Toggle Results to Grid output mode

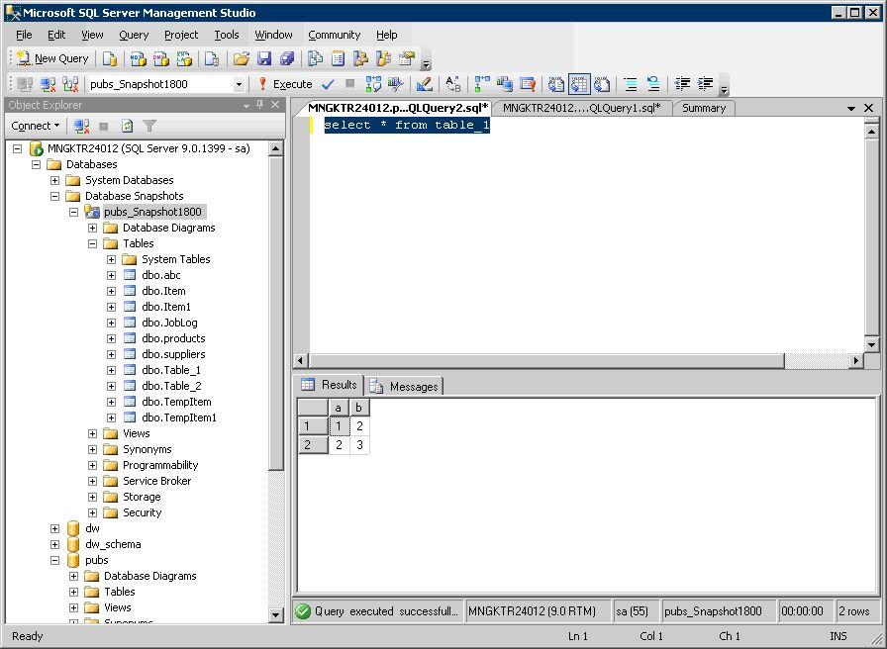[x=577, y=84]
